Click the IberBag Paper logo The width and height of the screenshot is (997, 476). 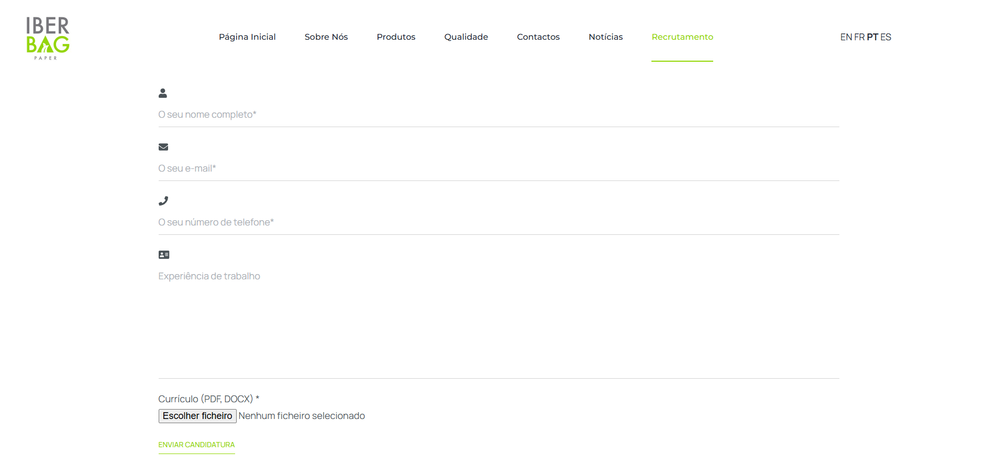point(48,38)
